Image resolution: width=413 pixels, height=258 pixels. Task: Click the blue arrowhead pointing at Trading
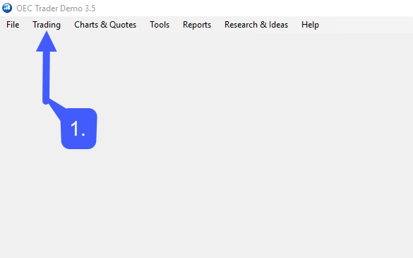[47, 42]
